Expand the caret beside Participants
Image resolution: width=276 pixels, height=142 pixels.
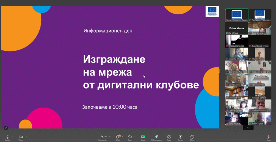point(110,137)
